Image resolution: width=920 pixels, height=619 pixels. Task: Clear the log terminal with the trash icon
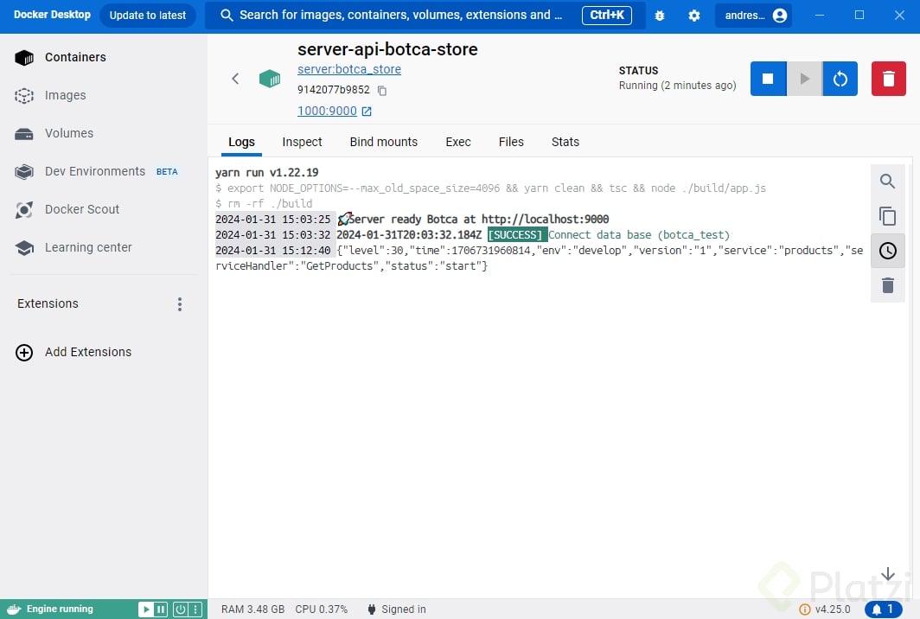887,285
